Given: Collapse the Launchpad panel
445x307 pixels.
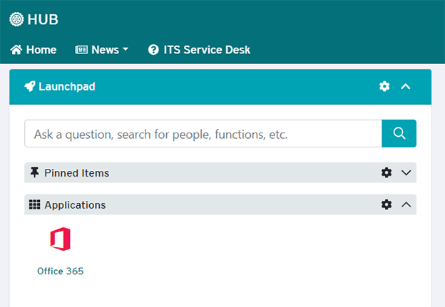Looking at the screenshot, I should pyautogui.click(x=406, y=87).
